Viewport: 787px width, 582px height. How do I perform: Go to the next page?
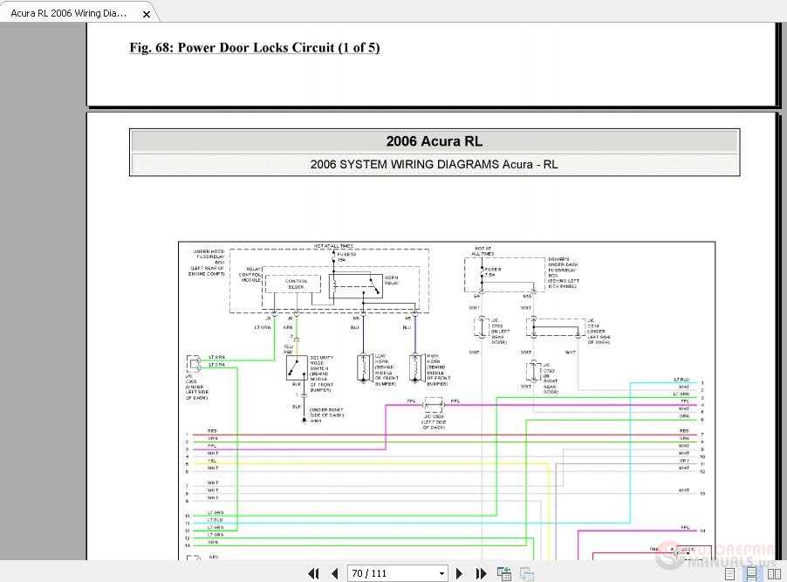point(459,573)
